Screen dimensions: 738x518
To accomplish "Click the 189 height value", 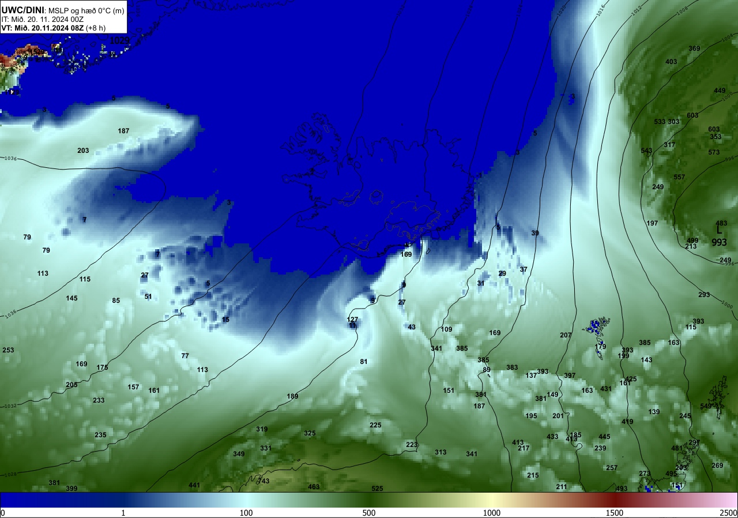I will coord(292,396).
